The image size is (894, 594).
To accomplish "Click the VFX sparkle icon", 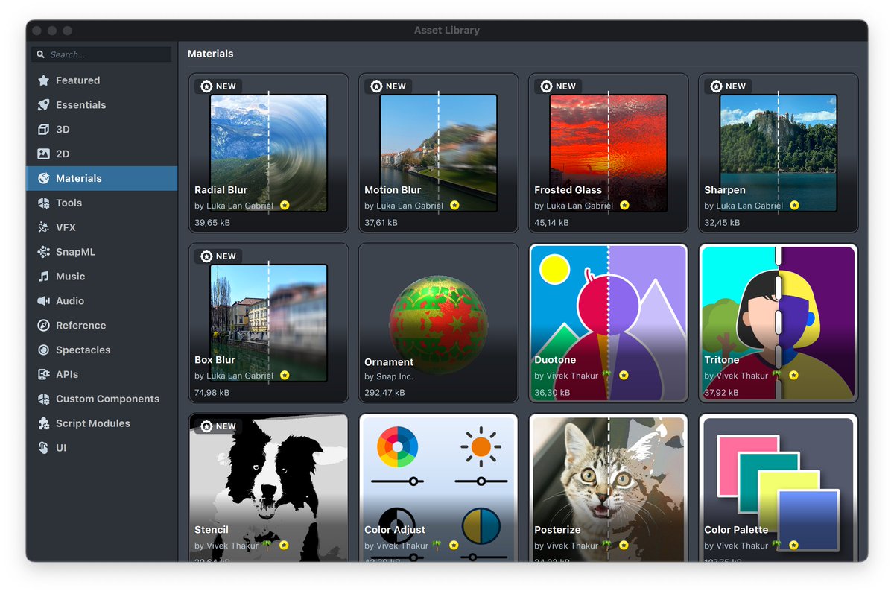I will [x=43, y=227].
